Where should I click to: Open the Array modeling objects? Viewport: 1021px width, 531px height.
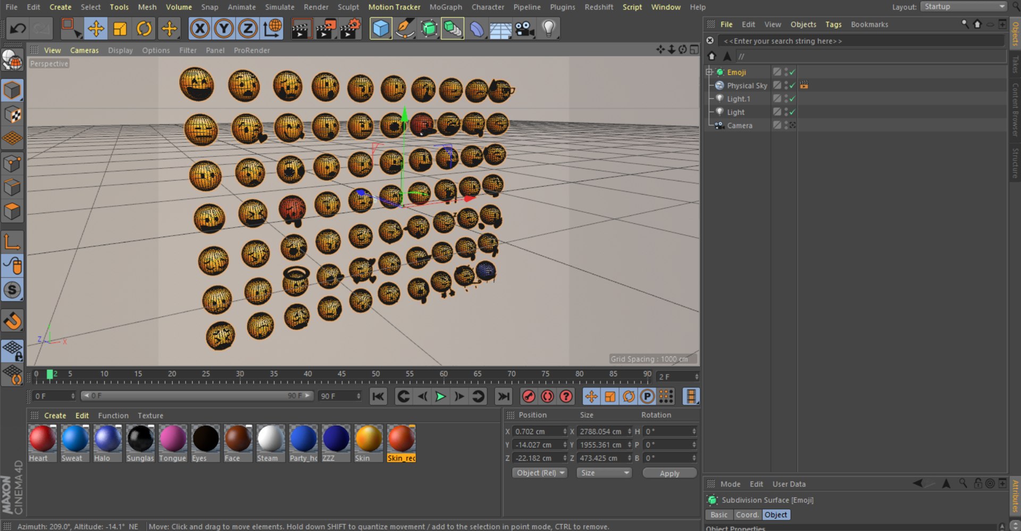point(453,29)
